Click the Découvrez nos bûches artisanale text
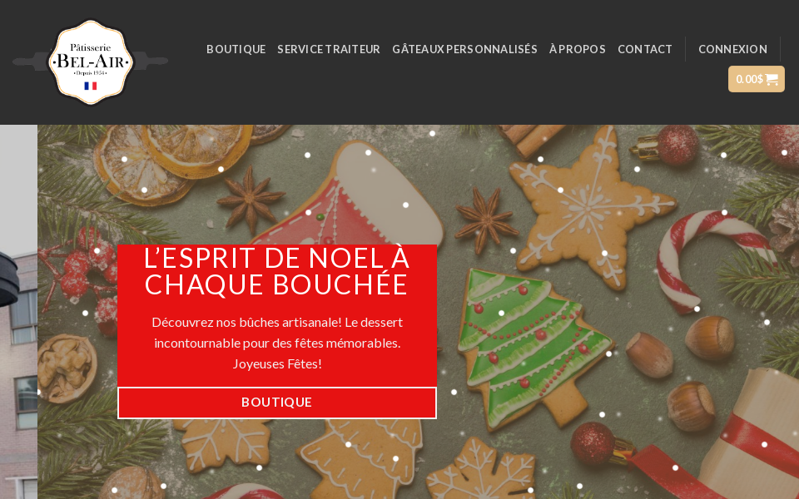Screen dimensions: 799x499 (x=277, y=343)
